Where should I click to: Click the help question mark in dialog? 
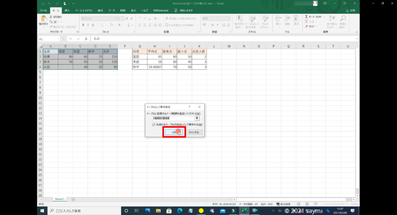[x=189, y=107]
